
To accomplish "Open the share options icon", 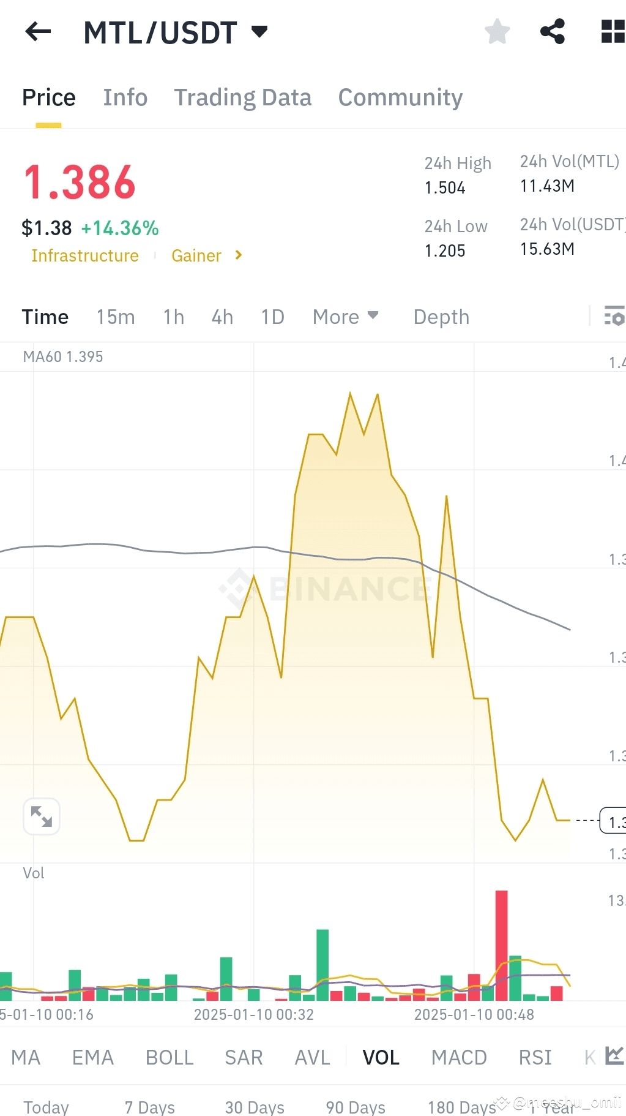I will (552, 32).
